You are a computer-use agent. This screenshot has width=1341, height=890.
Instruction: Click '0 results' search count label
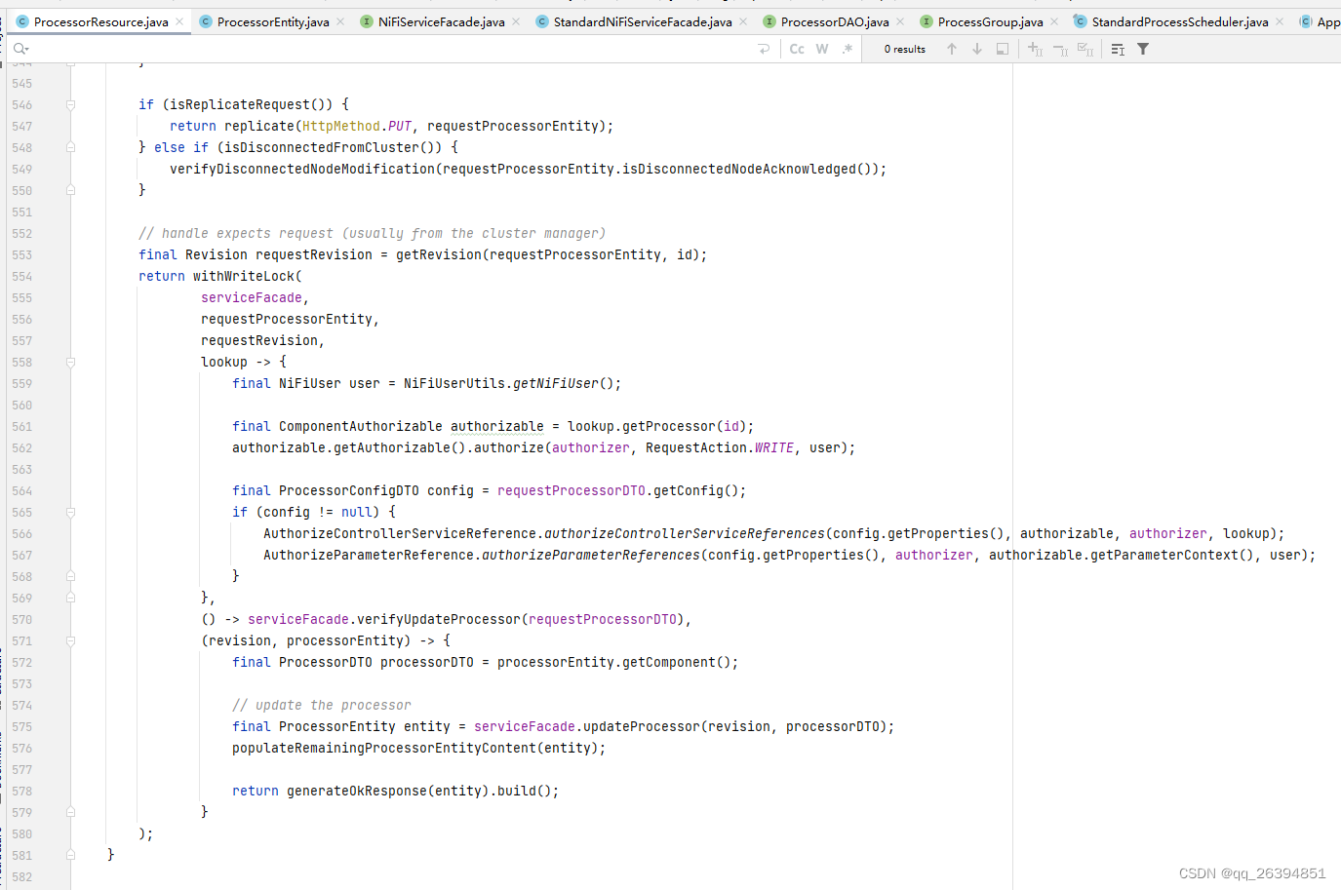click(905, 49)
